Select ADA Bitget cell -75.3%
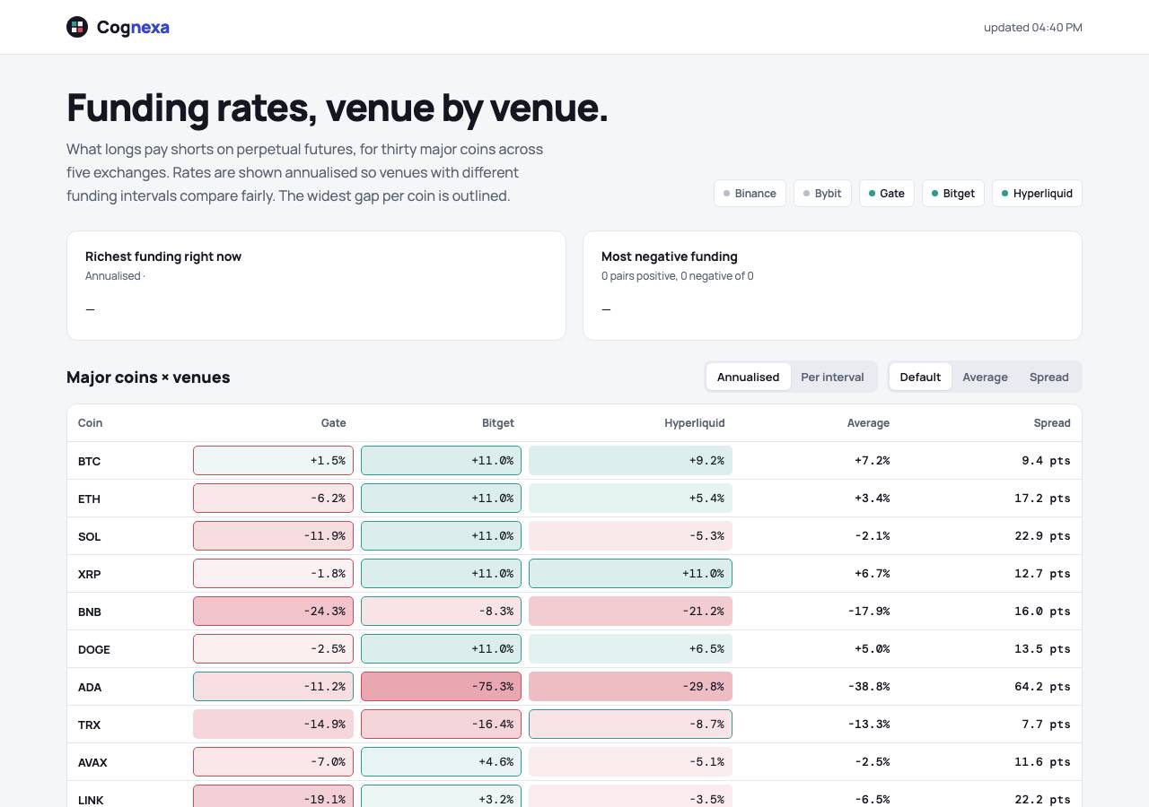The image size is (1149, 807). tap(441, 687)
